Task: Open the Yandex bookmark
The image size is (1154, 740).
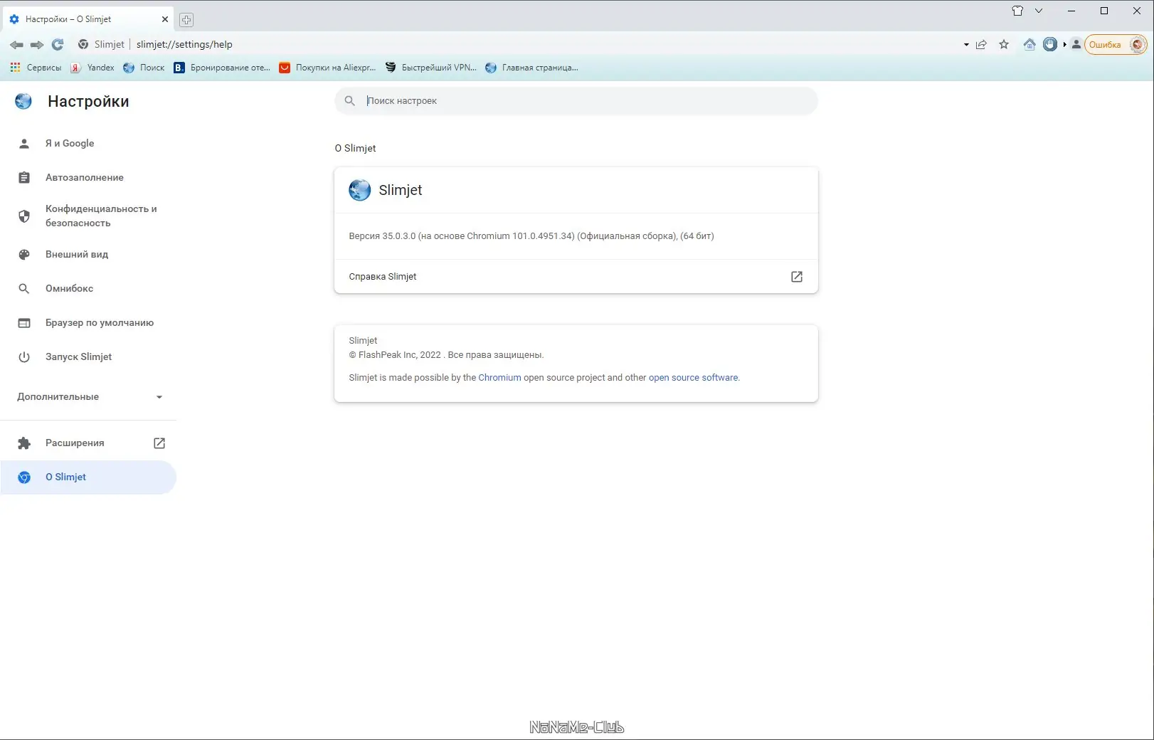Action: click(92, 68)
